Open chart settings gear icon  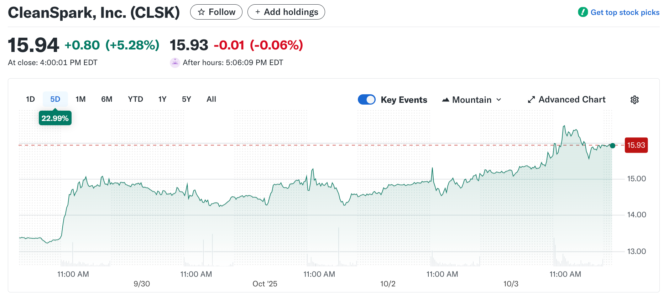(x=635, y=100)
